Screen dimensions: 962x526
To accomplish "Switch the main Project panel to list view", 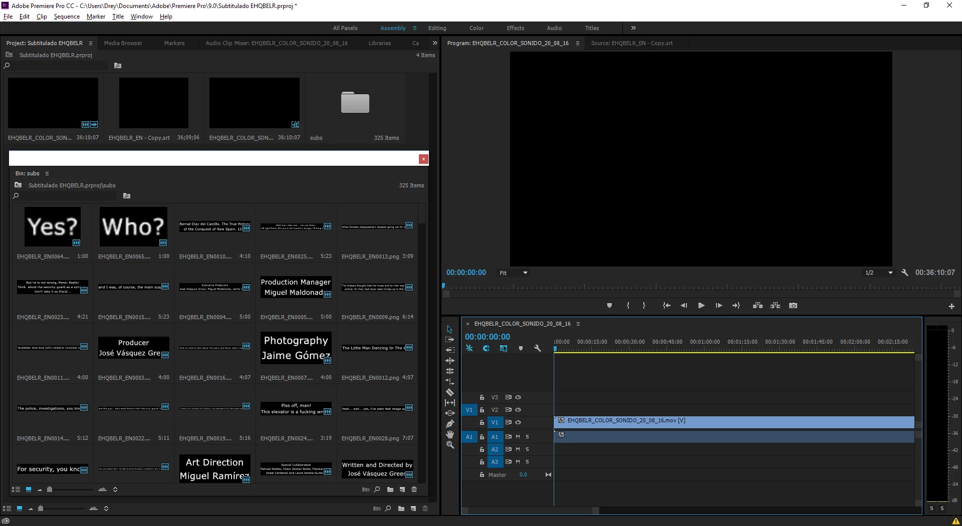I will click(7, 508).
